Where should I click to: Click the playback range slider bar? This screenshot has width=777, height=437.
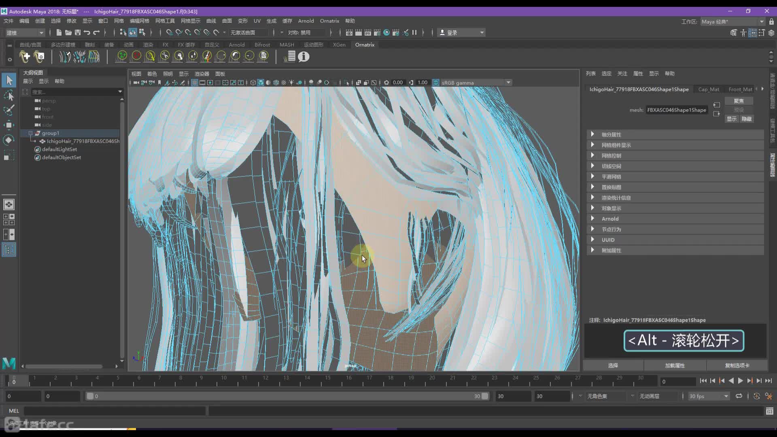[287, 396]
